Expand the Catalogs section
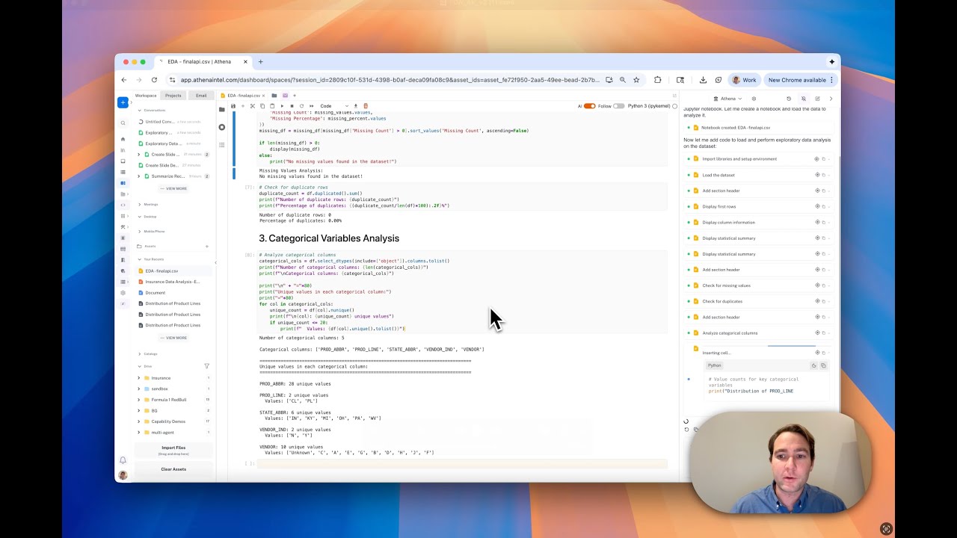Viewport: 957px width, 538px height. pos(139,353)
